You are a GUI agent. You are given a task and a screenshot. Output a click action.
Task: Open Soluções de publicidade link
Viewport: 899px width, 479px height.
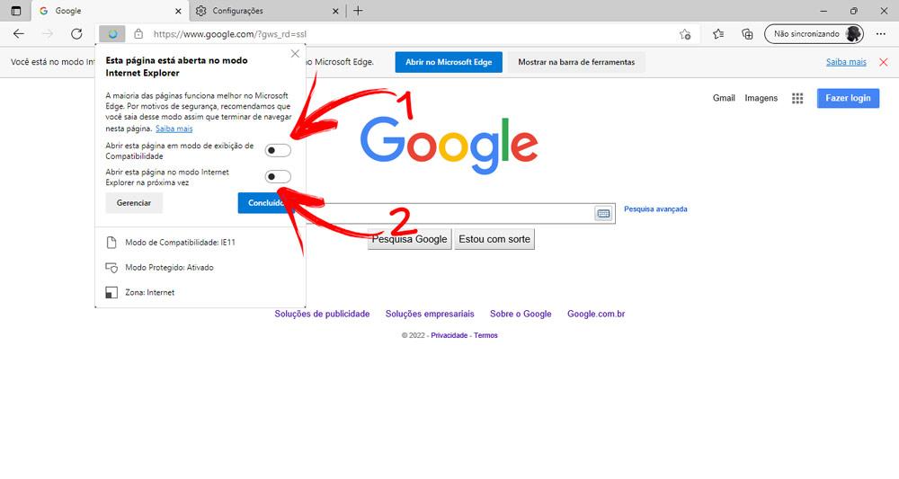(x=322, y=314)
